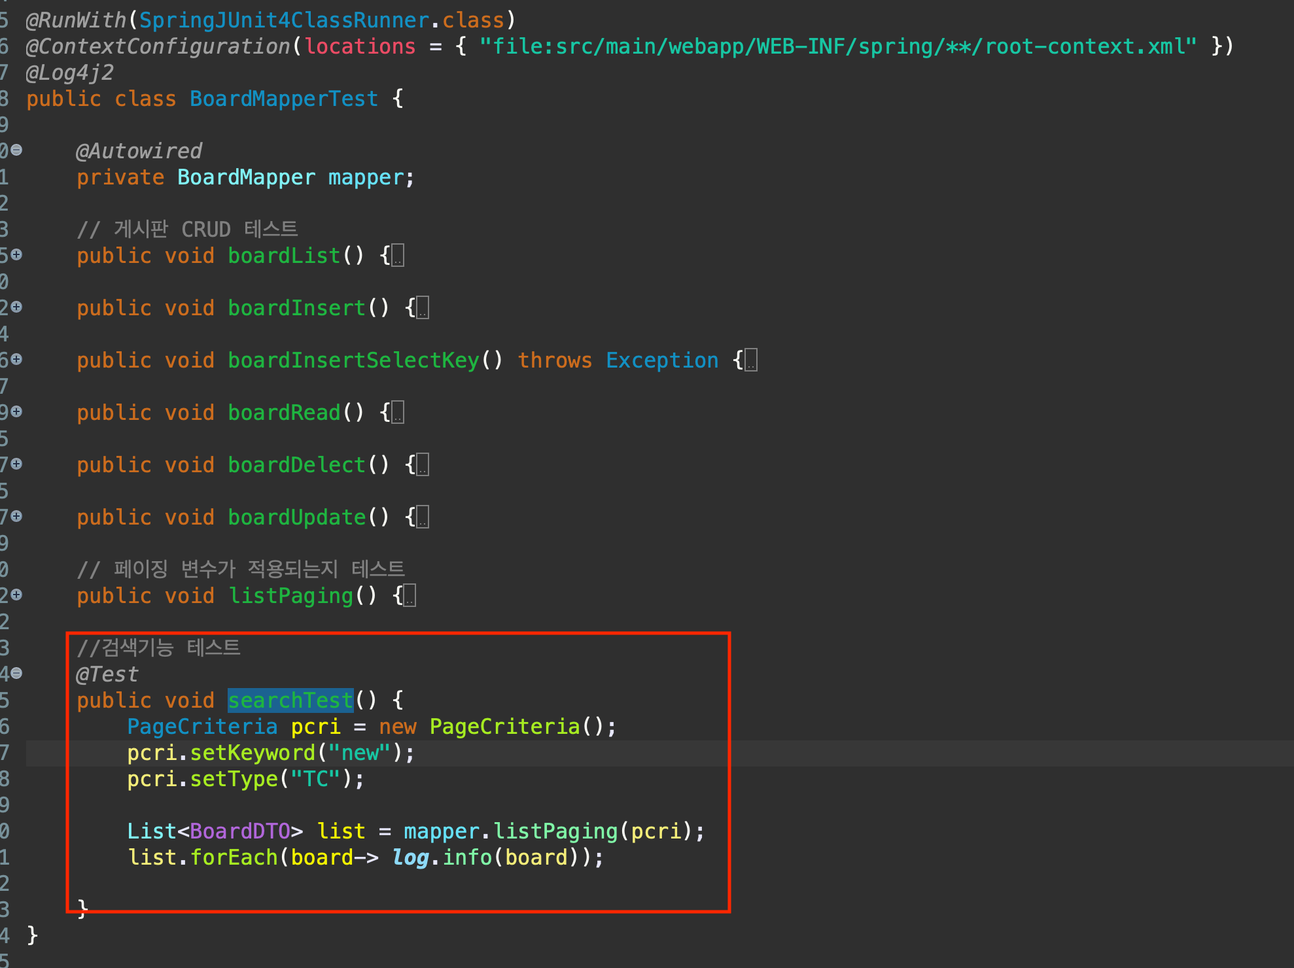This screenshot has height=968, width=1294.
Task: Place cursor in the "new" keyword string
Action: pos(360,753)
